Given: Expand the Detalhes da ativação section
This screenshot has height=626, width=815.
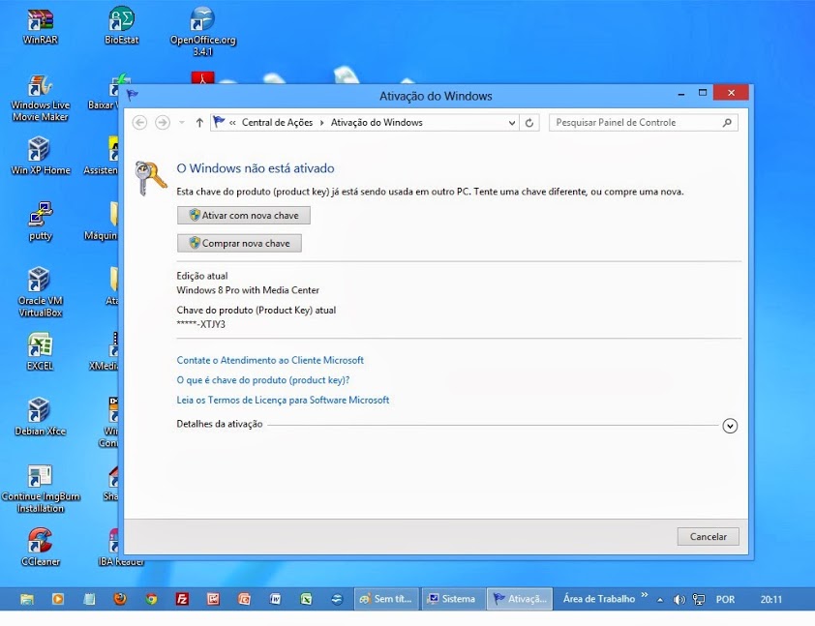Looking at the screenshot, I should pos(730,426).
